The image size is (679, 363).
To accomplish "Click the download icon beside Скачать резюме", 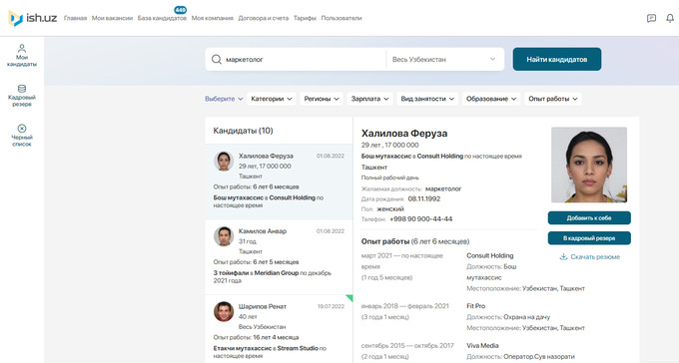I will click(563, 256).
